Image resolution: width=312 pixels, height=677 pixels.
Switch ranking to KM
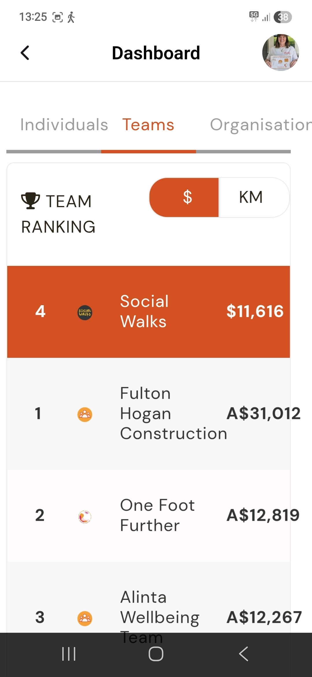pos(251,197)
